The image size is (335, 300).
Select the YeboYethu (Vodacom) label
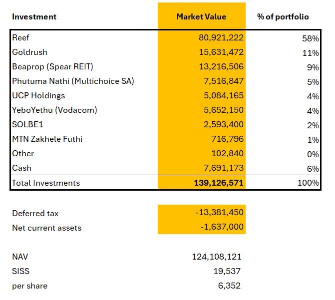(54, 110)
